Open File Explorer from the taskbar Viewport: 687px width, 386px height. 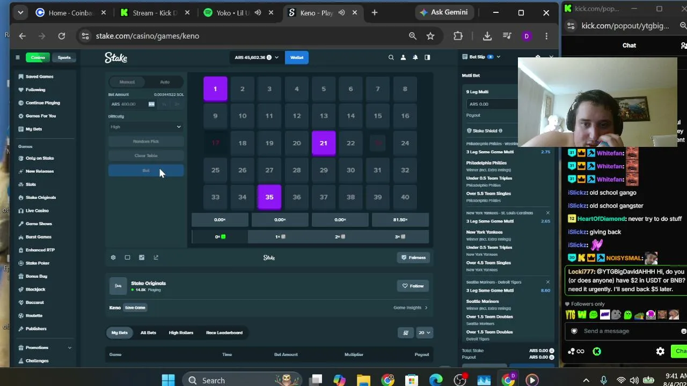(x=363, y=380)
